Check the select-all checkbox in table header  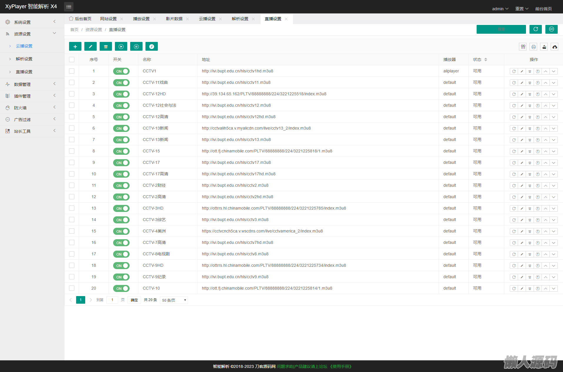pos(72,60)
